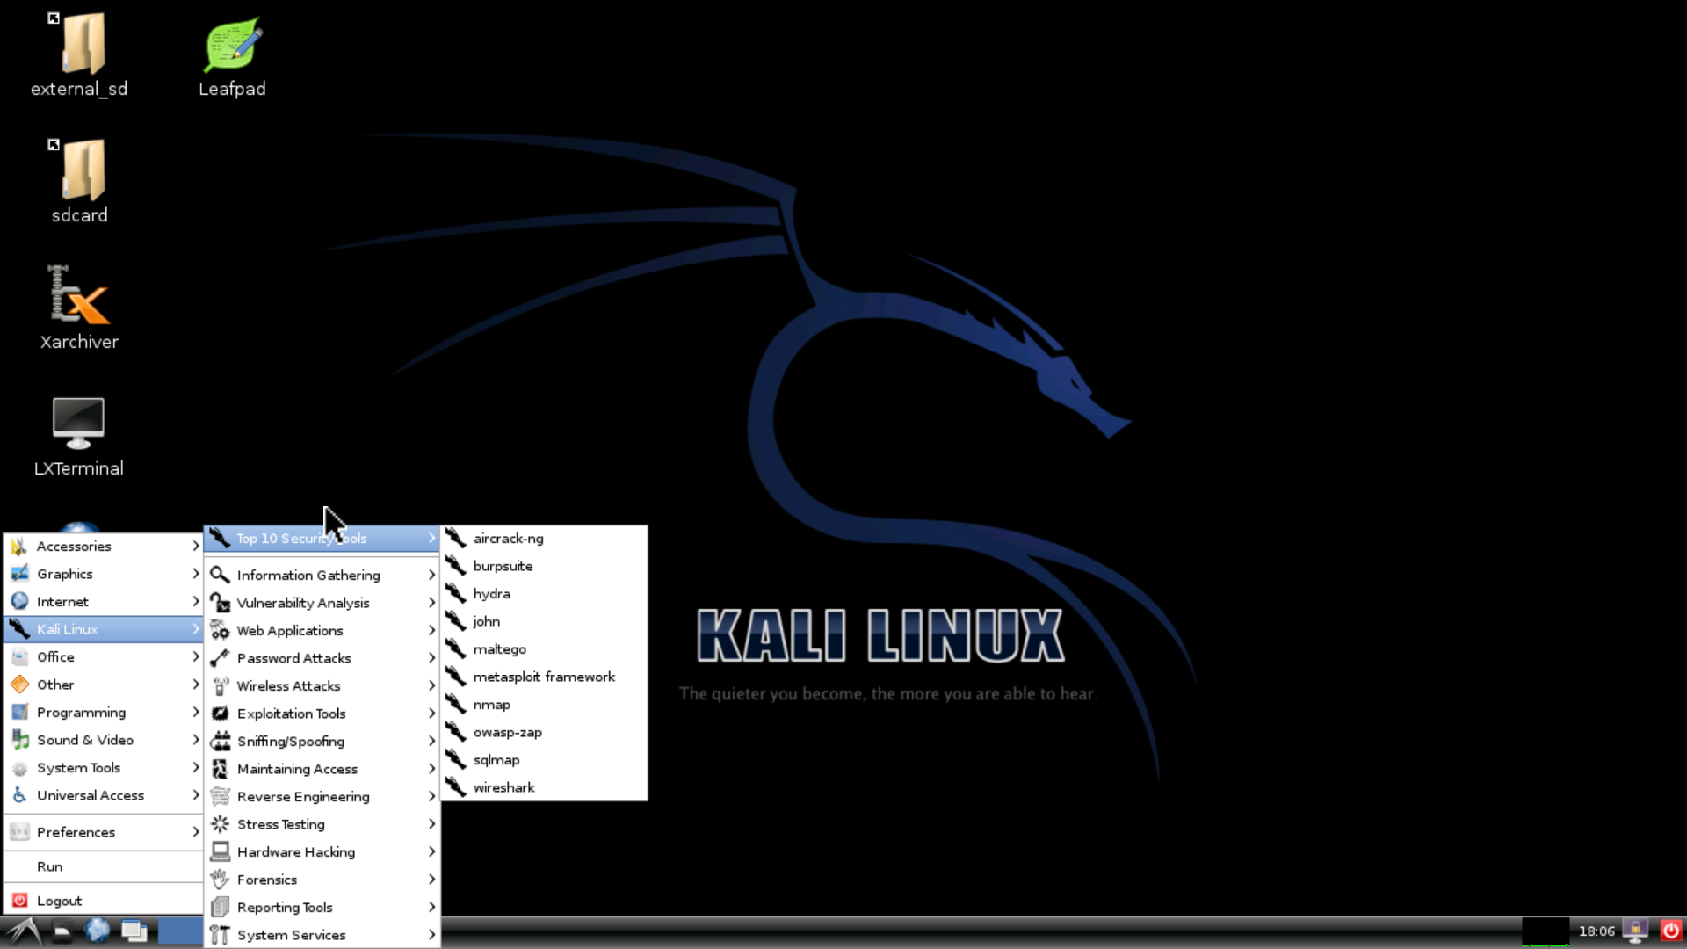The height and width of the screenshot is (949, 1687).
Task: Click the Wireless Attacks antenna icon
Action: pos(220,685)
